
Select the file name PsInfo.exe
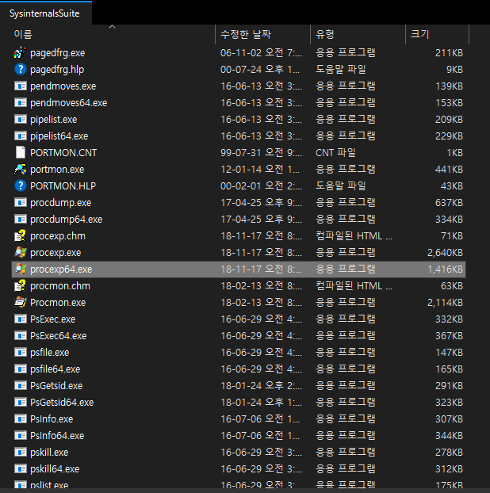[52, 419]
